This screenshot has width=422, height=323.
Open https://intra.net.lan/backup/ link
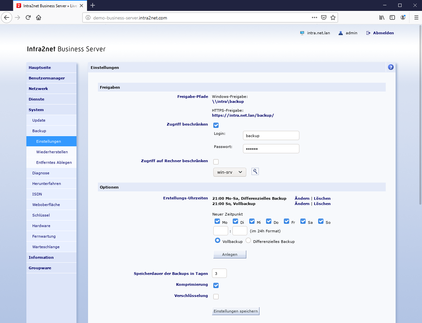tap(243, 115)
